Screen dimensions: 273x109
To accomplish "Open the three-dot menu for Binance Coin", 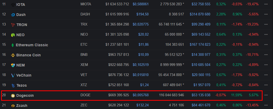I will pos(266,54).
